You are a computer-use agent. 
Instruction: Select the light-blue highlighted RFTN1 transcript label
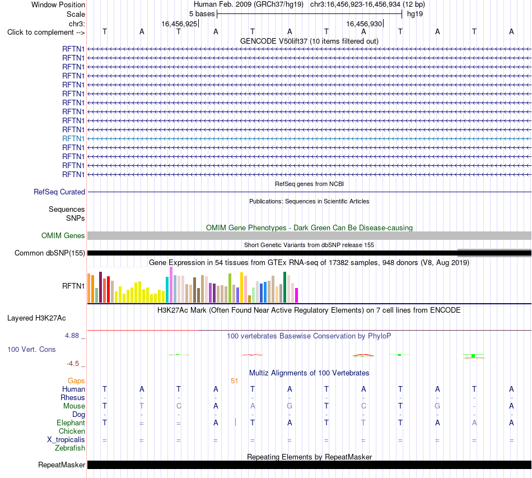coord(73,138)
